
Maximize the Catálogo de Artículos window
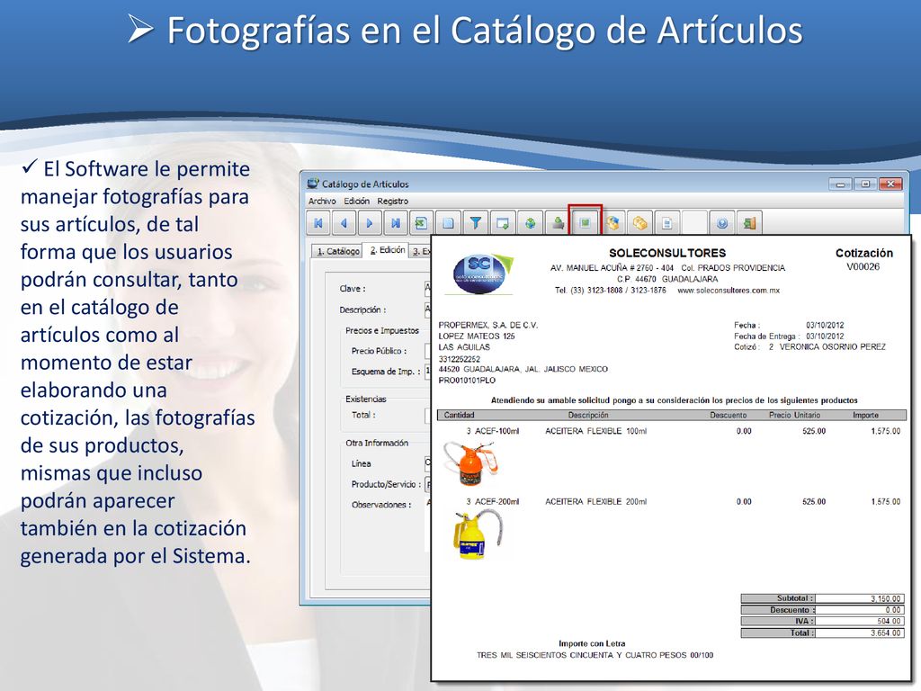coord(865,184)
